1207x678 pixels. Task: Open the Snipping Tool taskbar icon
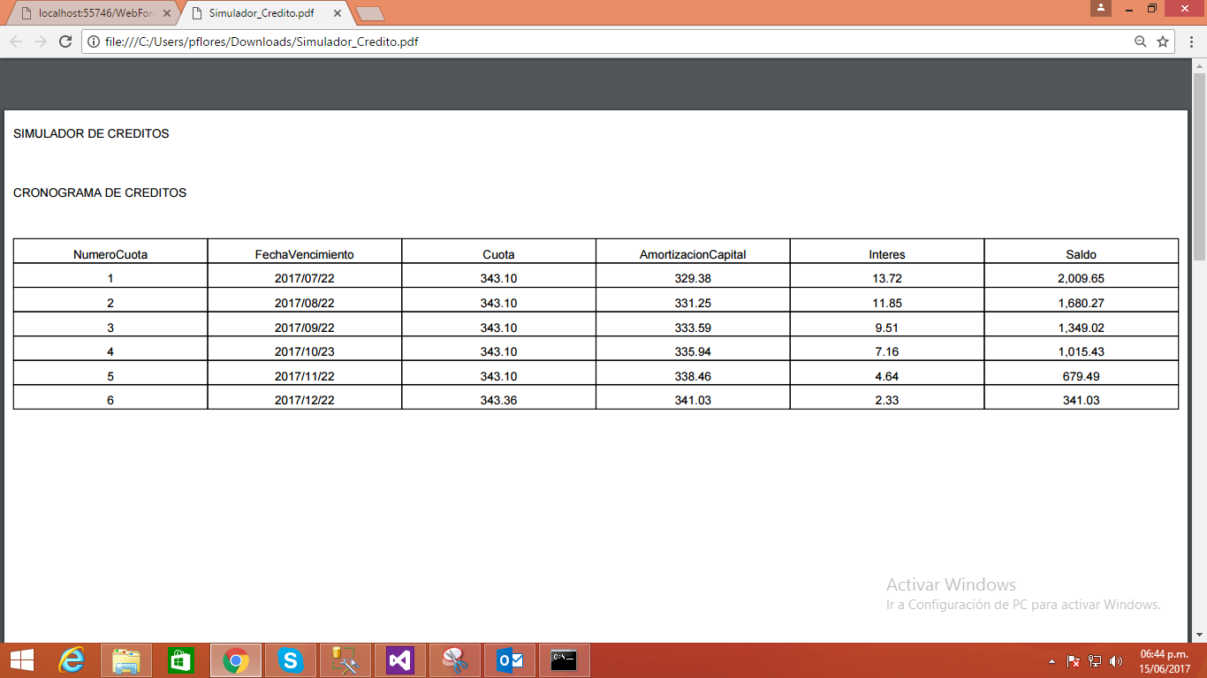point(455,660)
